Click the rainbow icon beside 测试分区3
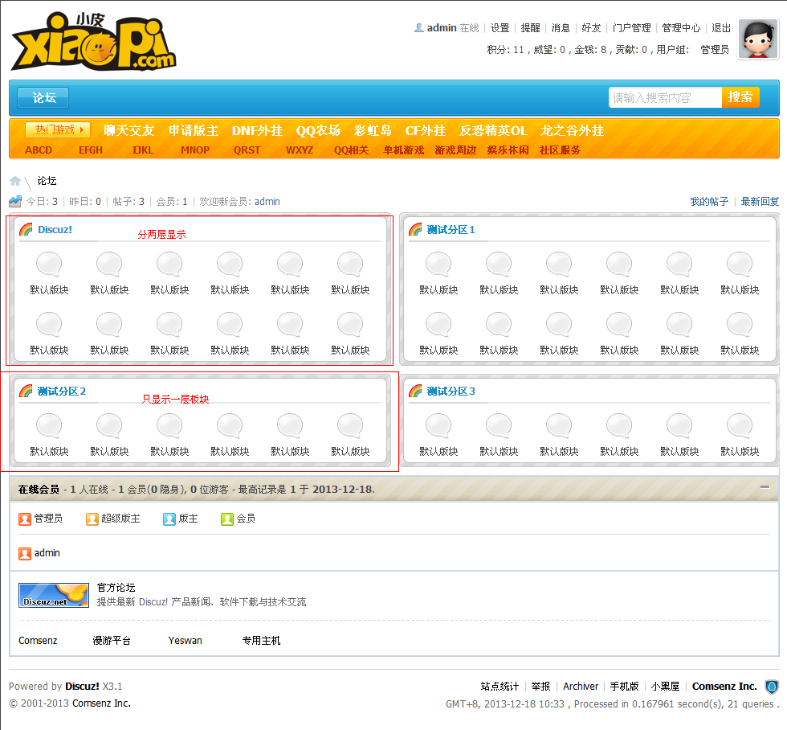The width and height of the screenshot is (787, 730). (415, 391)
